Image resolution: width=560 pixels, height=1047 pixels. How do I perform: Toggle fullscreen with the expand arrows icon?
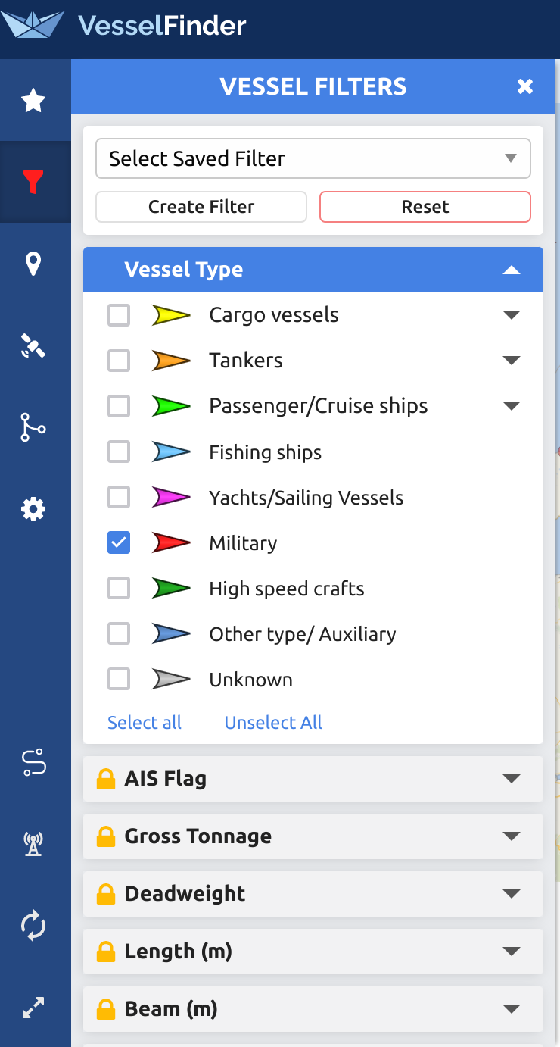[33, 1007]
